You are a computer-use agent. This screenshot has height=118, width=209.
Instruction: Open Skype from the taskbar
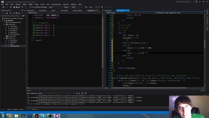[43, 116]
